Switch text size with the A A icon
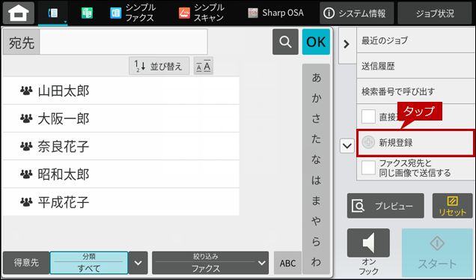Viewport: 476px width, 280px height. tap(204, 66)
